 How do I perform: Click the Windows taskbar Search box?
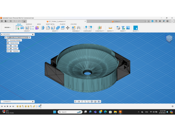click(x=70, y=112)
